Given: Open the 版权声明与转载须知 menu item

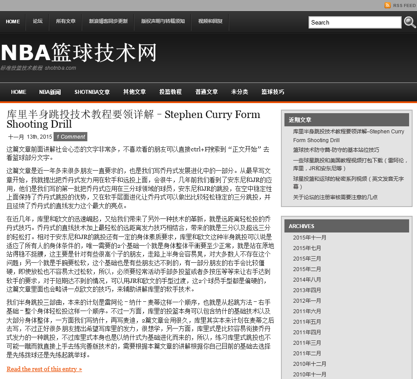Looking at the screenshot, I should click(163, 21).
